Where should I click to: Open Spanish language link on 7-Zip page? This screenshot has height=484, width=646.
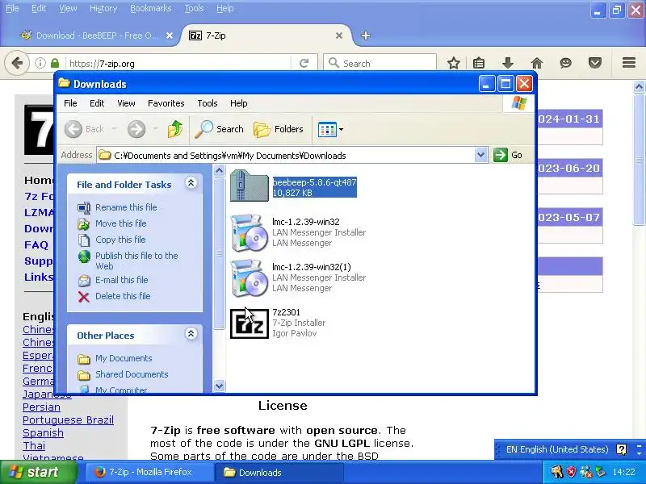tap(43, 433)
